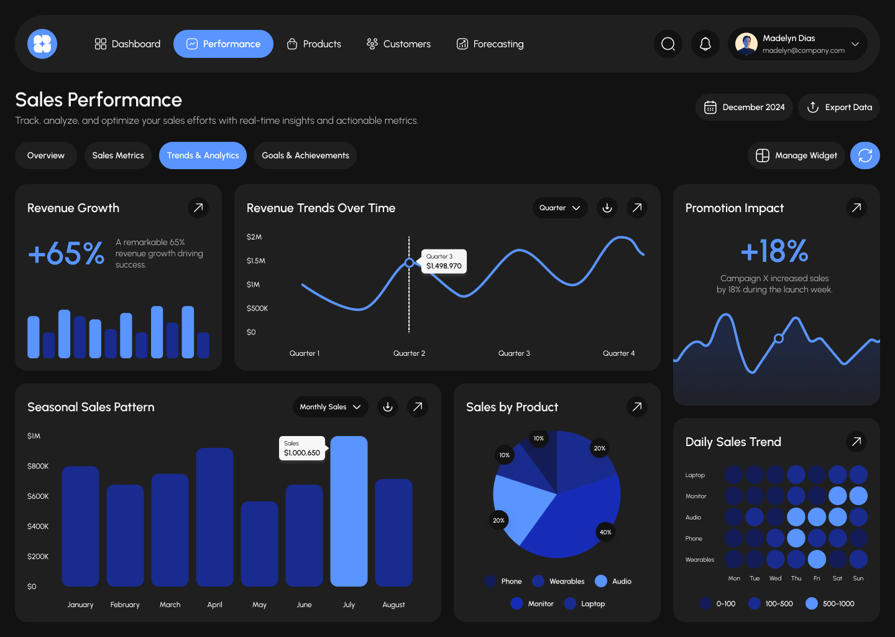Toggle the Wearables legend item
Viewport: 895px width, 637px height.
pyautogui.click(x=558, y=581)
